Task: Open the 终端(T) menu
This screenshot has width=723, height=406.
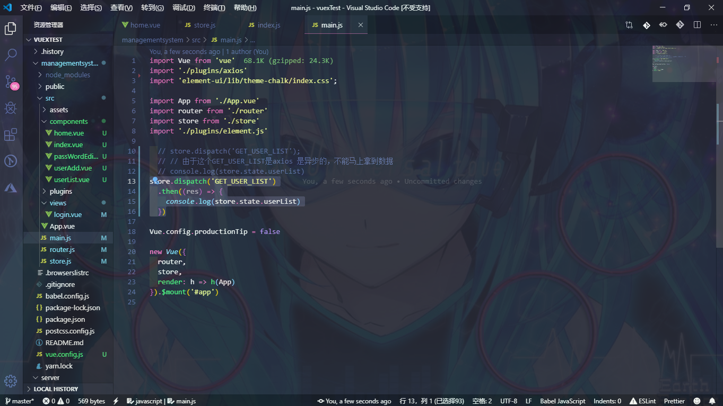Action: (214, 8)
